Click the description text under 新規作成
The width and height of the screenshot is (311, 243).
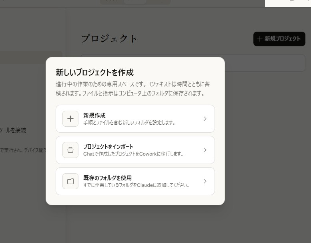[129, 123]
